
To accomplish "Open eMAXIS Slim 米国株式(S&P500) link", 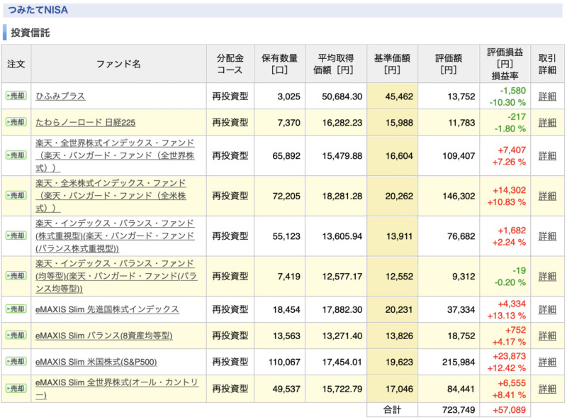I will coord(96,362).
